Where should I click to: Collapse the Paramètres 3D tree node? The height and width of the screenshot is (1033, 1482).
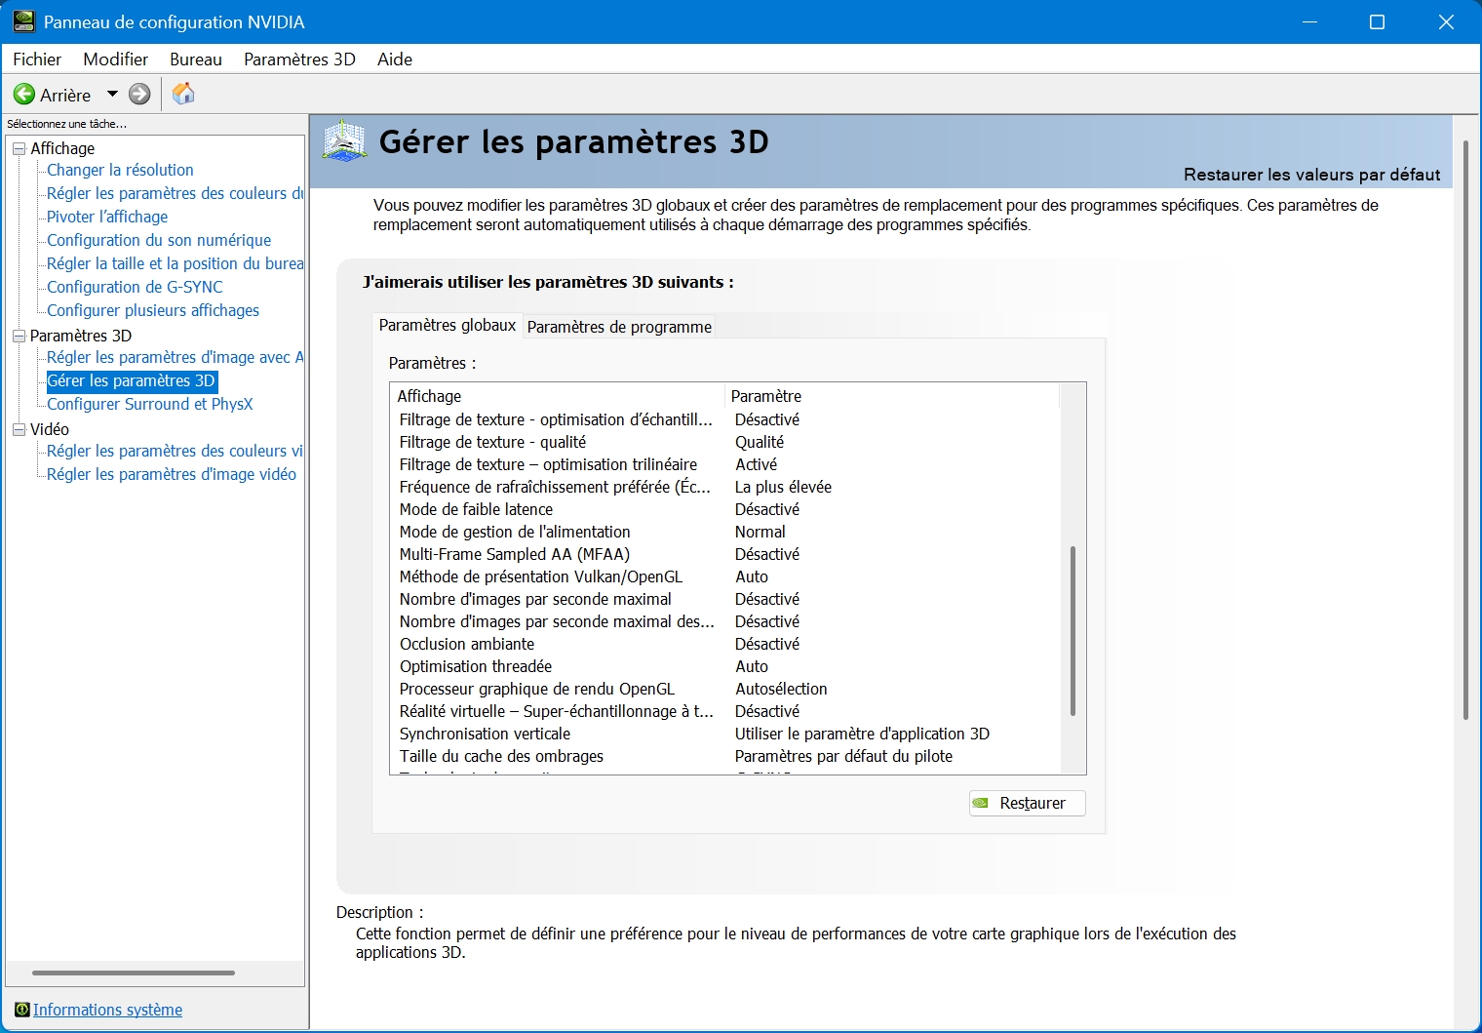(19, 336)
